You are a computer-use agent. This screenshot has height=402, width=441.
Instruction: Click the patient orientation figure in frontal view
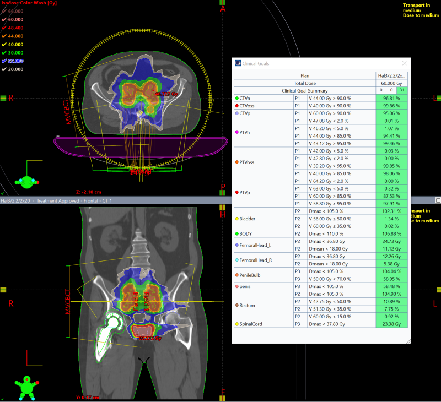[25, 384]
